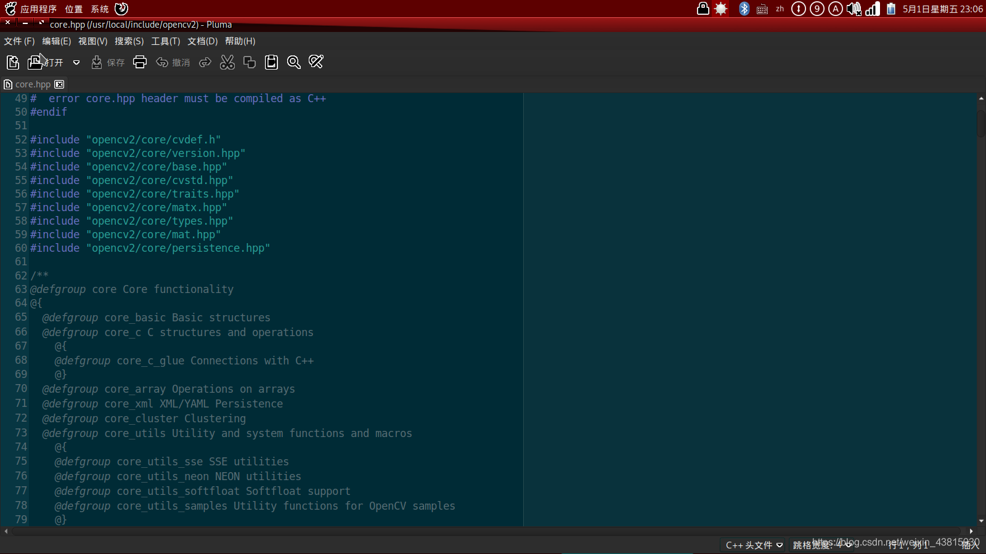Open Find and Replace icon
Image resolution: width=986 pixels, height=554 pixels.
click(316, 62)
